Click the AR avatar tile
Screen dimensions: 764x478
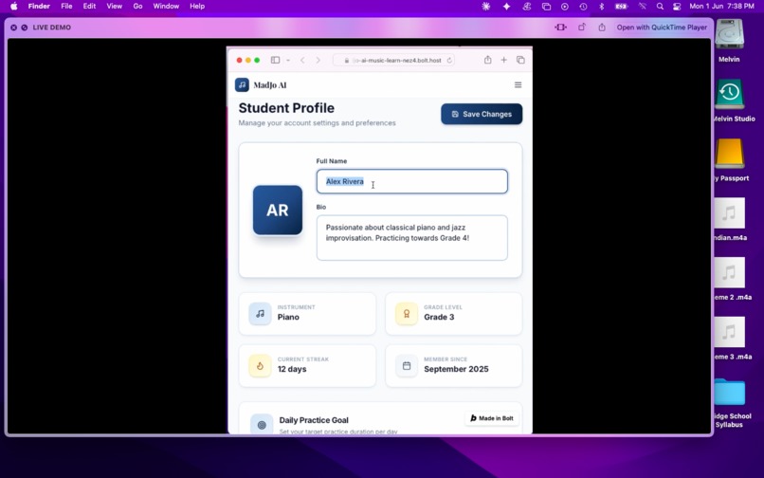pyautogui.click(x=277, y=210)
